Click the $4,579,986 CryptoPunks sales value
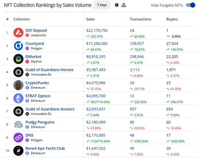 pos(96,83)
